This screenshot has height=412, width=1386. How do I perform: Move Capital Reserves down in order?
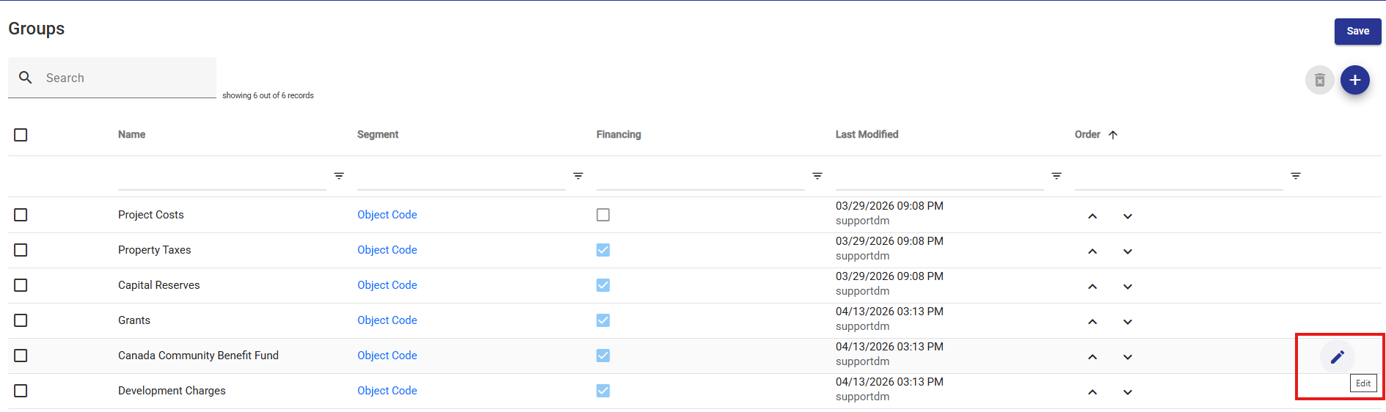[1128, 287]
